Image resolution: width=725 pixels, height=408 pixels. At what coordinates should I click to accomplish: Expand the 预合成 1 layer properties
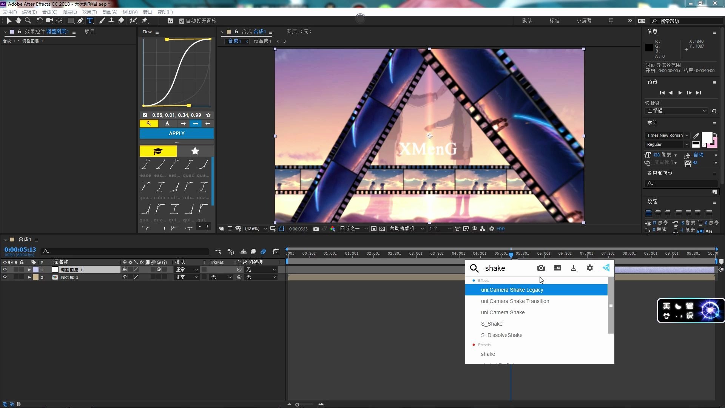click(x=29, y=277)
